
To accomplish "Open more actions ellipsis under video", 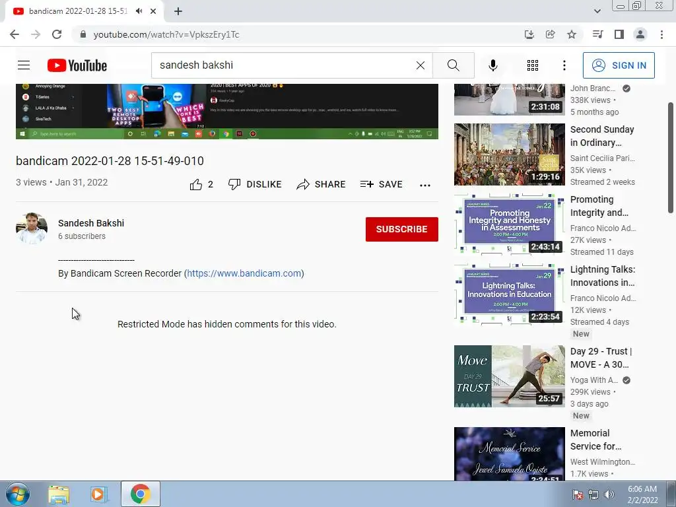I will pos(424,185).
